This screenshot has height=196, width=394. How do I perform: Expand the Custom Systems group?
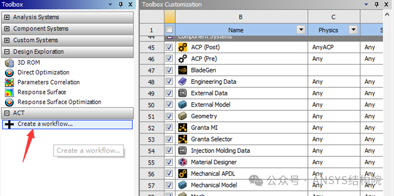click(7, 40)
